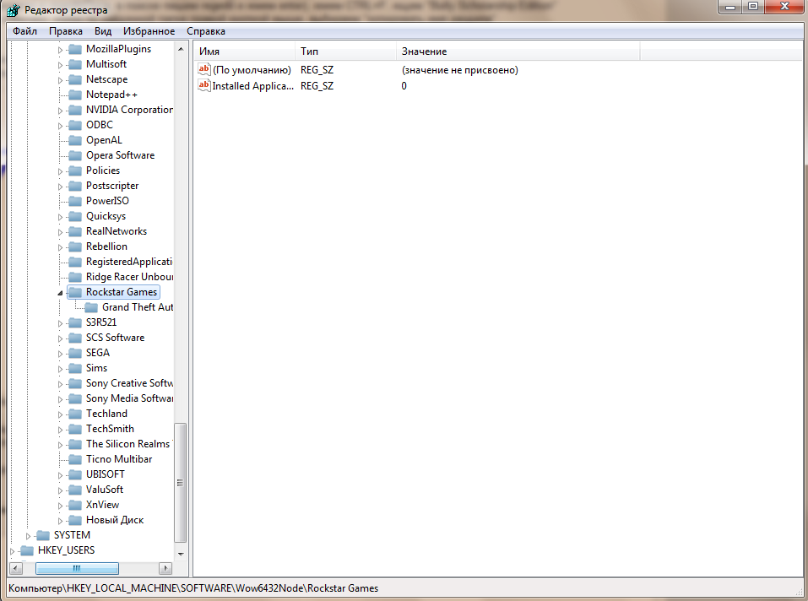808x601 pixels.
Task: Select the Quicksys key
Action: click(x=106, y=216)
